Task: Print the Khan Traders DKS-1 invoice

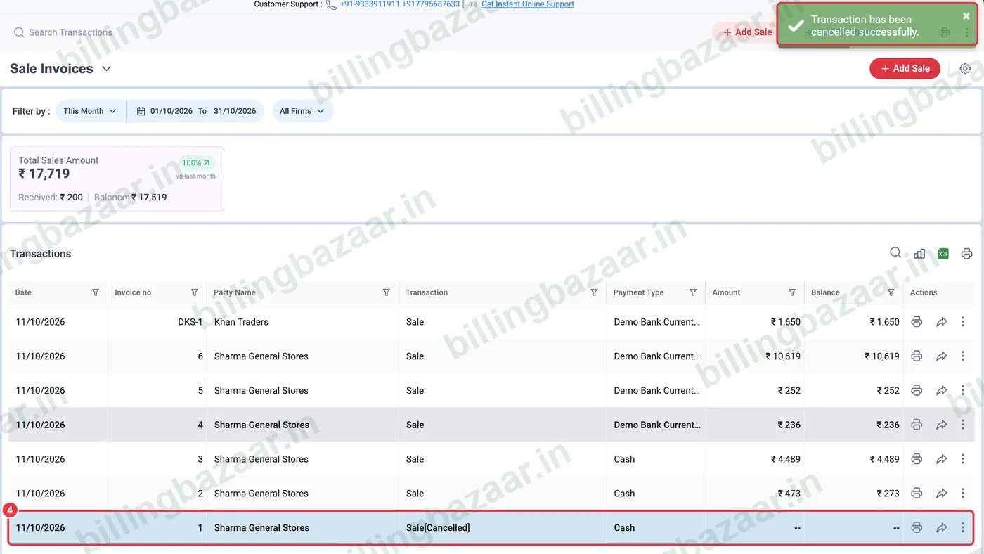Action: point(917,322)
